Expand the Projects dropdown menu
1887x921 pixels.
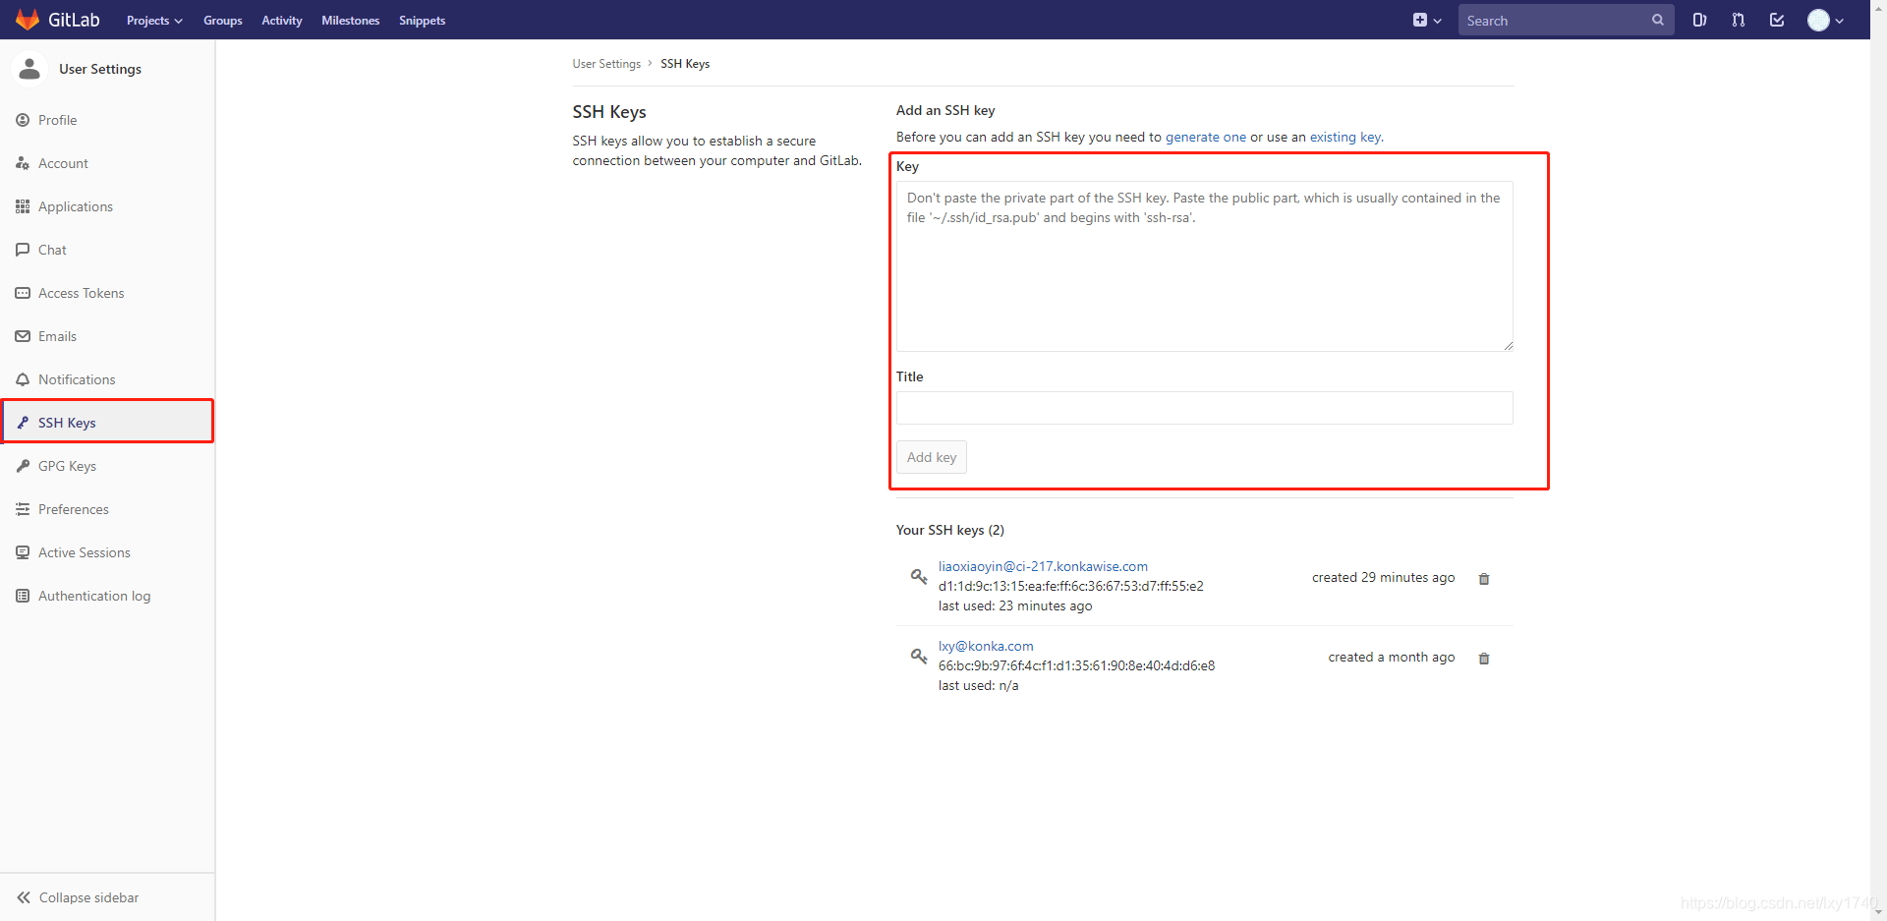tap(154, 21)
